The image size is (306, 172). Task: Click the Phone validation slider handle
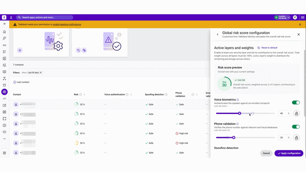tap(234, 138)
